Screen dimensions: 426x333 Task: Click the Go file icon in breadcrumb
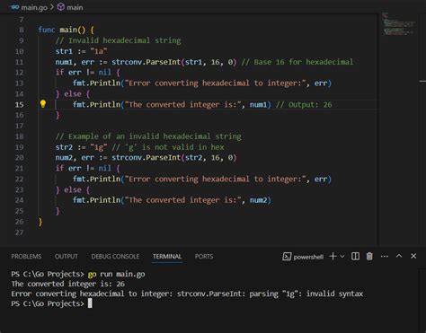click(x=15, y=7)
